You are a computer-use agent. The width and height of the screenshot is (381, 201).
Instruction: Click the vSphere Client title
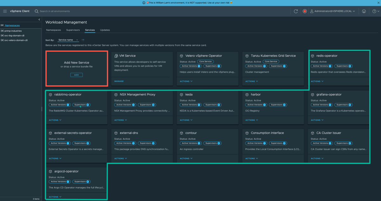point(20,11)
